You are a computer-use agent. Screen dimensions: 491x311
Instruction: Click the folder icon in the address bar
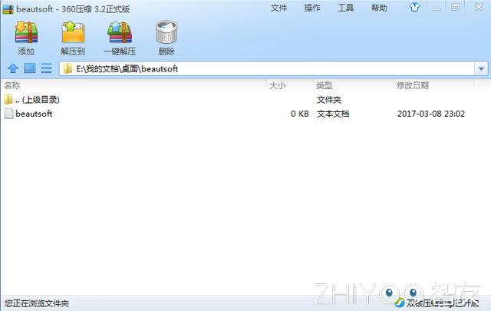coord(68,68)
